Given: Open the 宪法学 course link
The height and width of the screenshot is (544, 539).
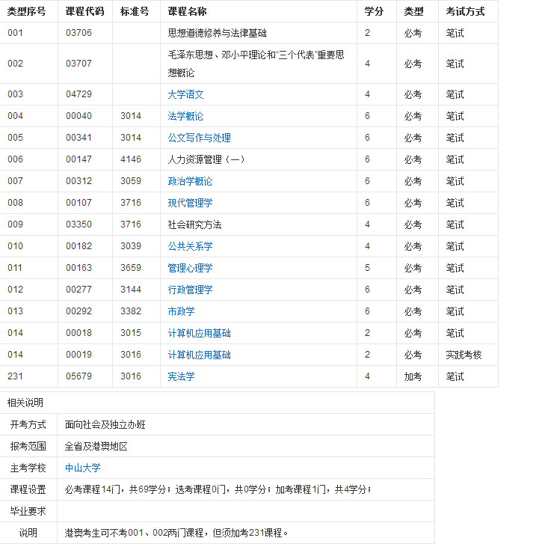Looking at the screenshot, I should coord(181,376).
